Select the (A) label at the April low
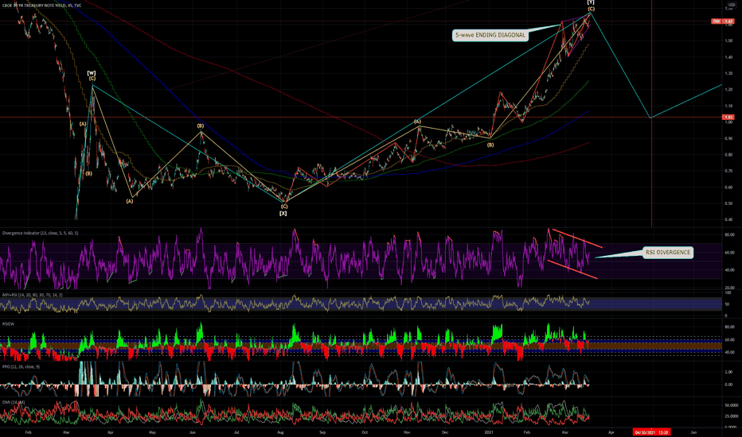This screenshot has width=742, height=437. tap(129, 201)
